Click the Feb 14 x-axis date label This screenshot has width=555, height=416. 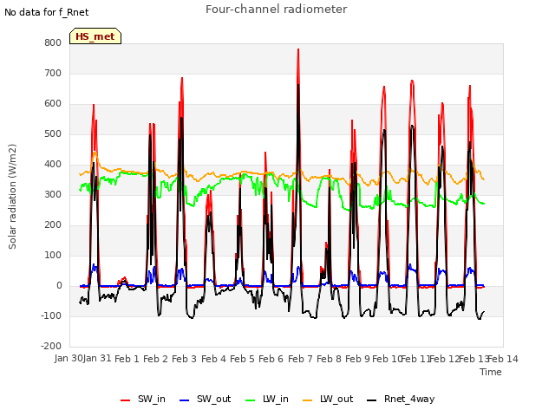(503, 359)
